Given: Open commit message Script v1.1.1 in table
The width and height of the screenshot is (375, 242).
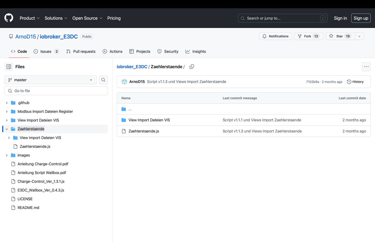Looking at the screenshot, I should pyautogui.click(x=262, y=120).
